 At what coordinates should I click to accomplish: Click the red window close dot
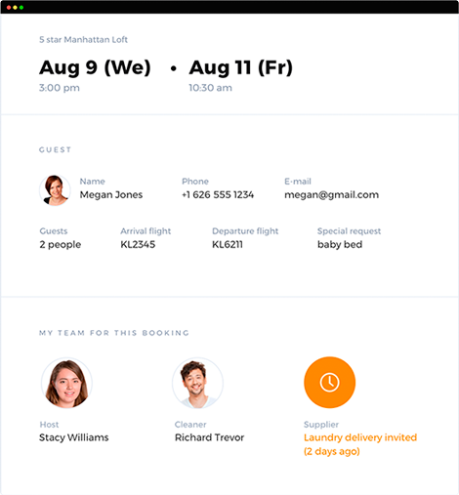(9, 7)
